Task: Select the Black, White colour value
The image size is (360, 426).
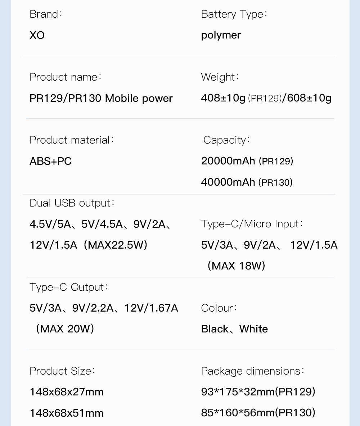Action: coord(234,329)
